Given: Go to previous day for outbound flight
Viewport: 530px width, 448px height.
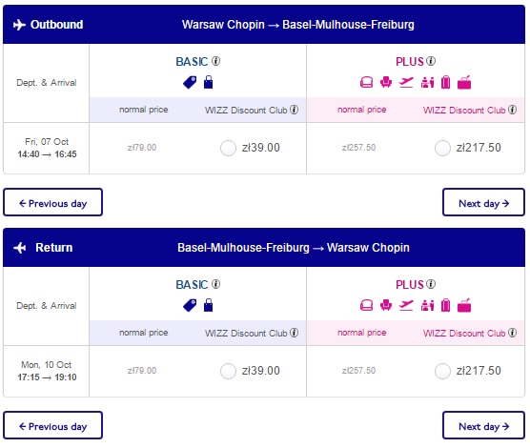Looking at the screenshot, I should point(52,202).
